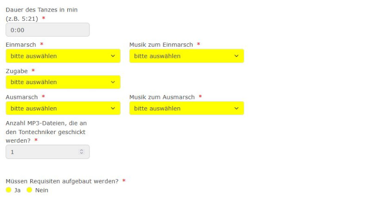
Task: Select the Nein radio button for Requisiten
Action: pos(29,190)
